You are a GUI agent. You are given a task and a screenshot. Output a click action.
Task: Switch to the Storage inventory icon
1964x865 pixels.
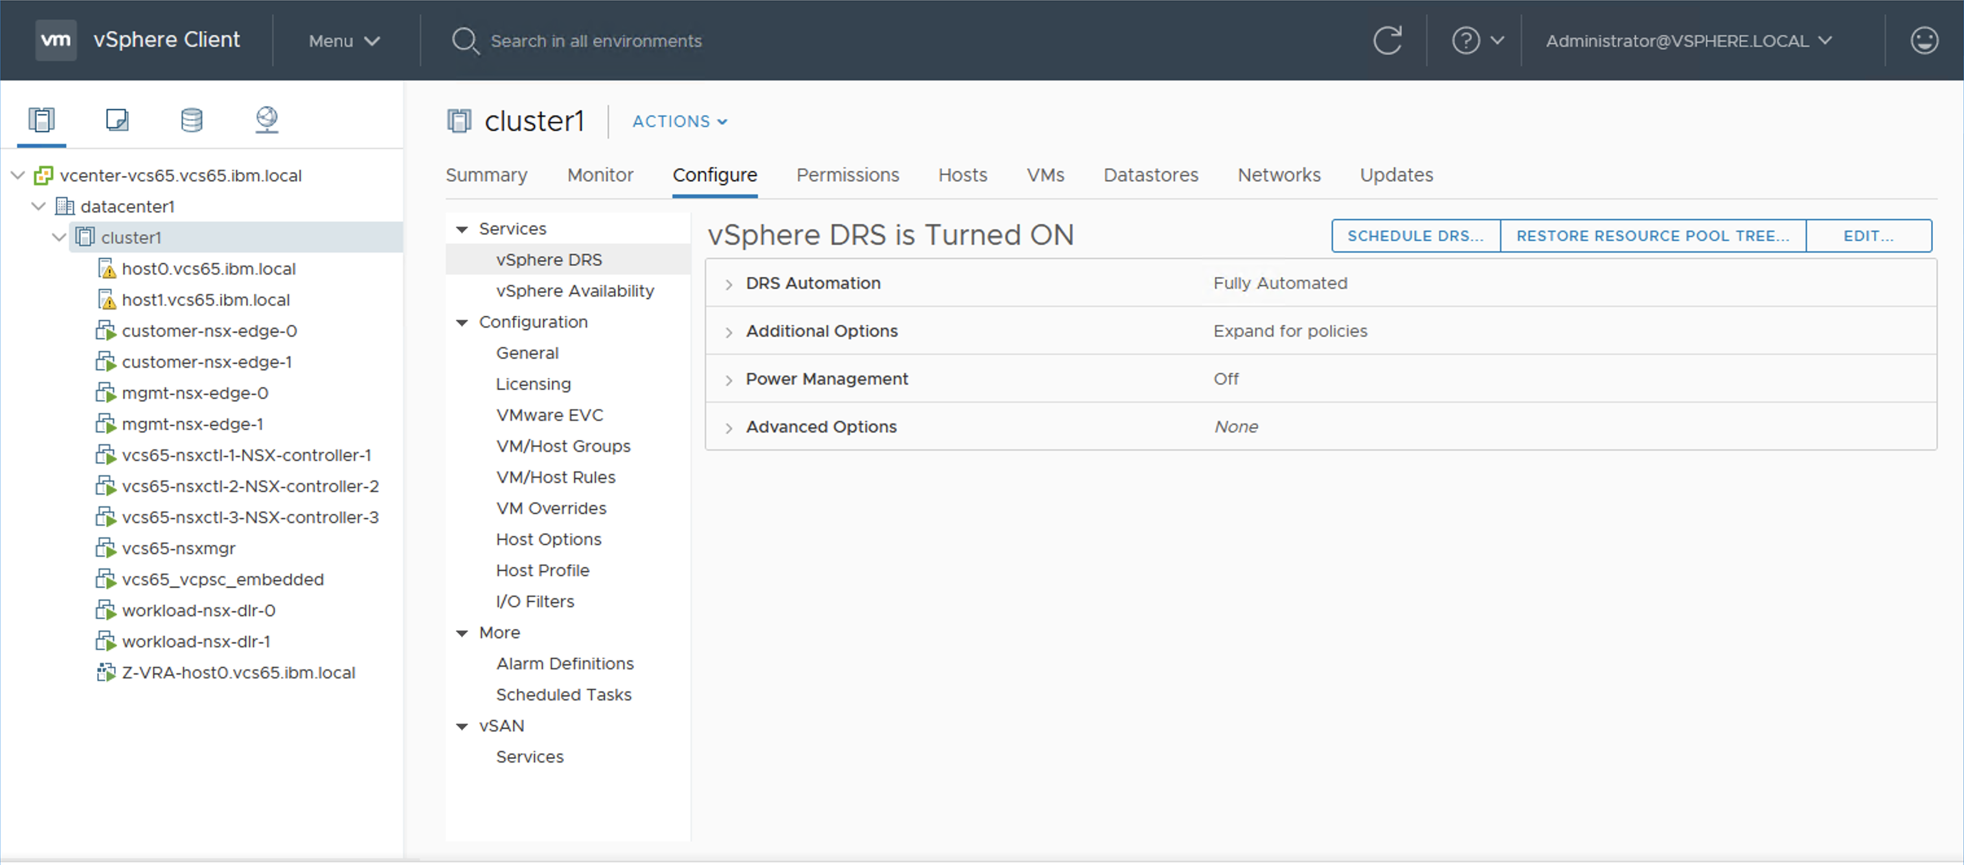(191, 120)
